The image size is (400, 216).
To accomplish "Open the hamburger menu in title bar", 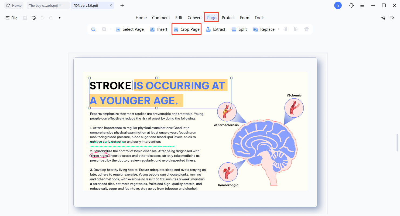I will click(362, 5).
